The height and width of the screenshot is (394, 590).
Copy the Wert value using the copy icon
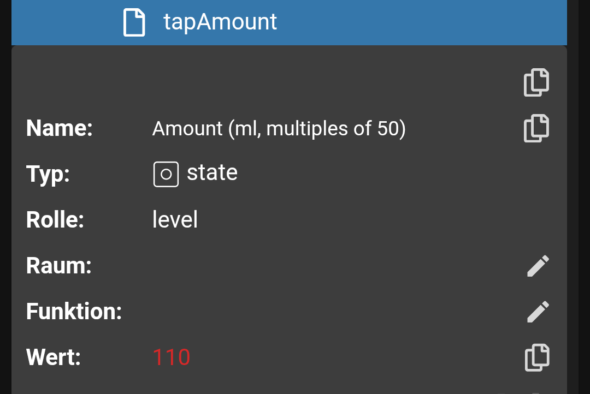(536, 357)
